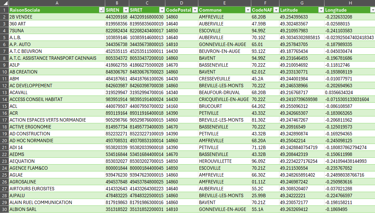
Task: Select SIRET value 98395191400024
Action: 147,99
